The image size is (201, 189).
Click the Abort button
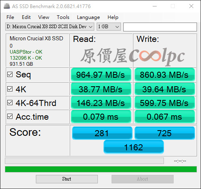click(143, 179)
